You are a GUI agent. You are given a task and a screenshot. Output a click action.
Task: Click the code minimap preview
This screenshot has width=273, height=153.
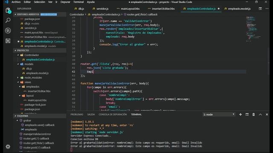253,28
